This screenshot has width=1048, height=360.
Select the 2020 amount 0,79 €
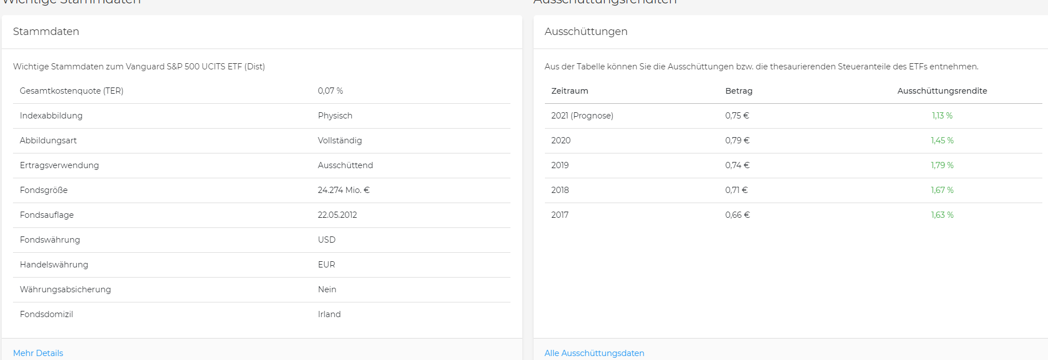[737, 141]
